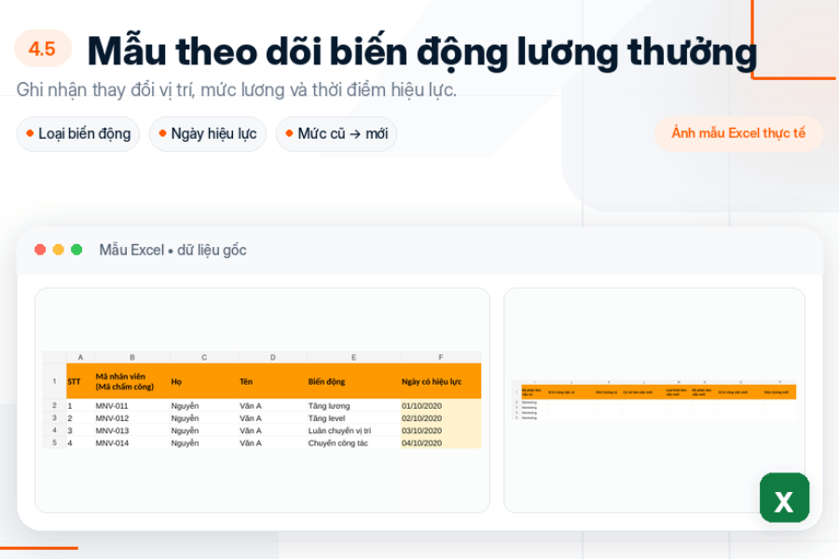Click date cell '03/10/2020'

click(x=440, y=430)
